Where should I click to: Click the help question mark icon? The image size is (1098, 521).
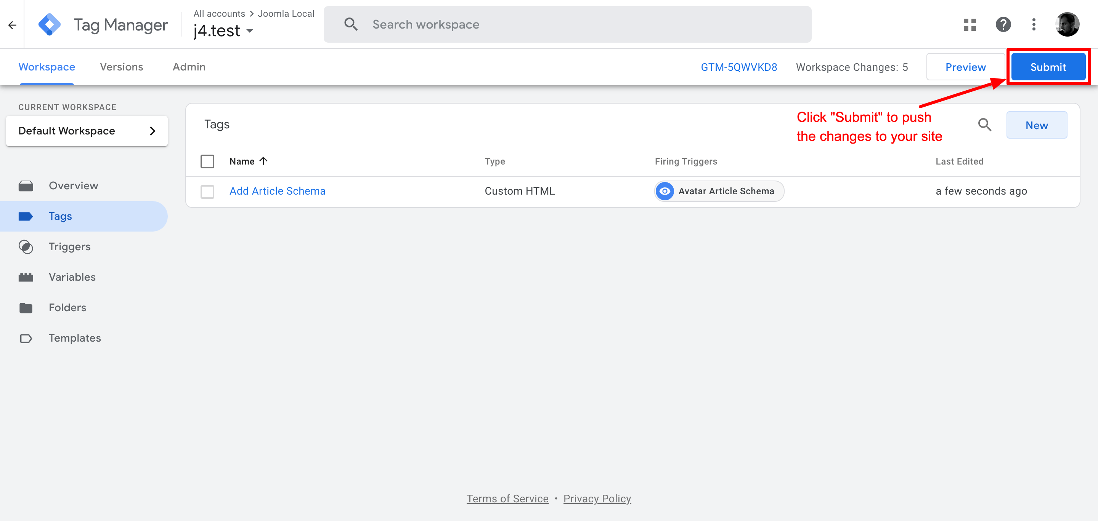coord(1003,24)
